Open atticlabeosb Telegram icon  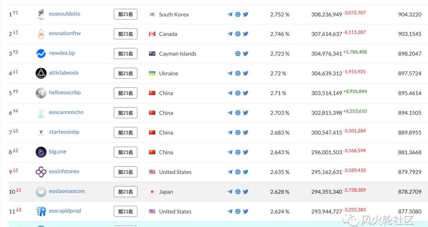(230, 73)
